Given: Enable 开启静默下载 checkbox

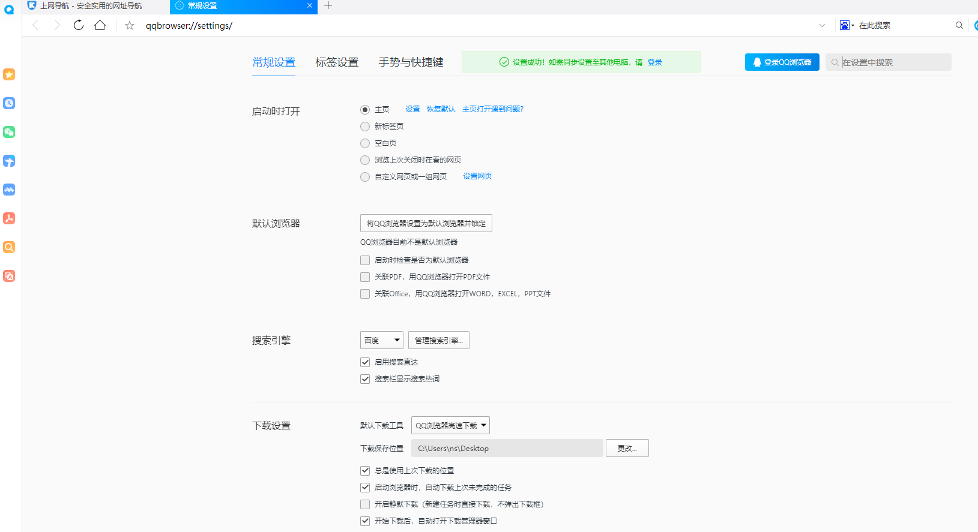Looking at the screenshot, I should 365,504.
